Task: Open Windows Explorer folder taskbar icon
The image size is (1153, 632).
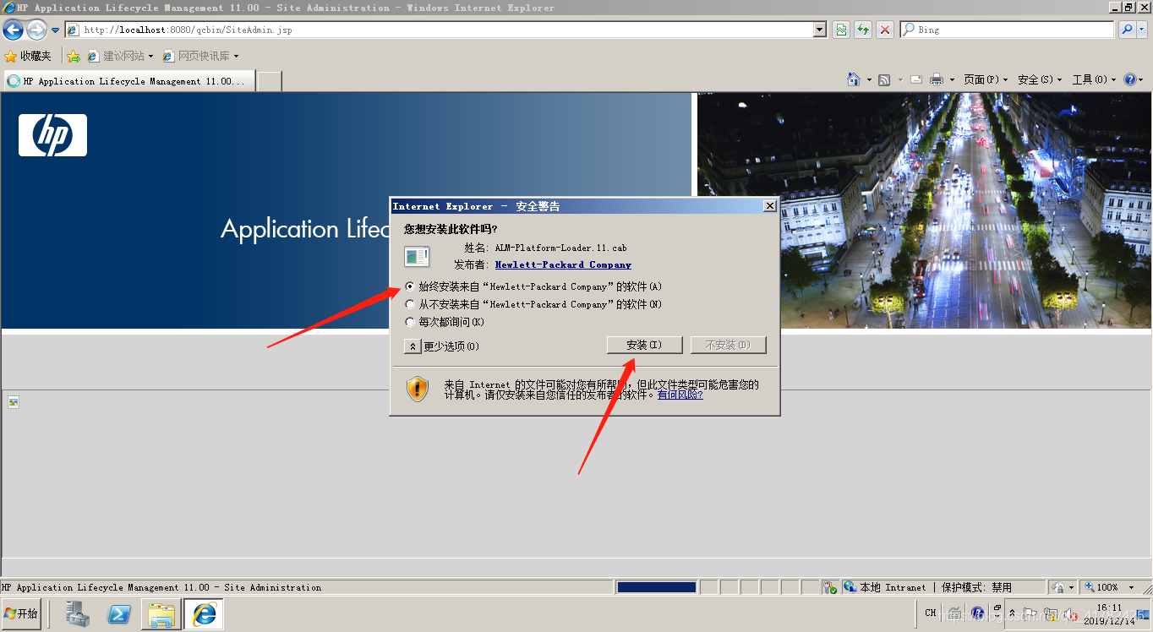Action: (x=161, y=614)
